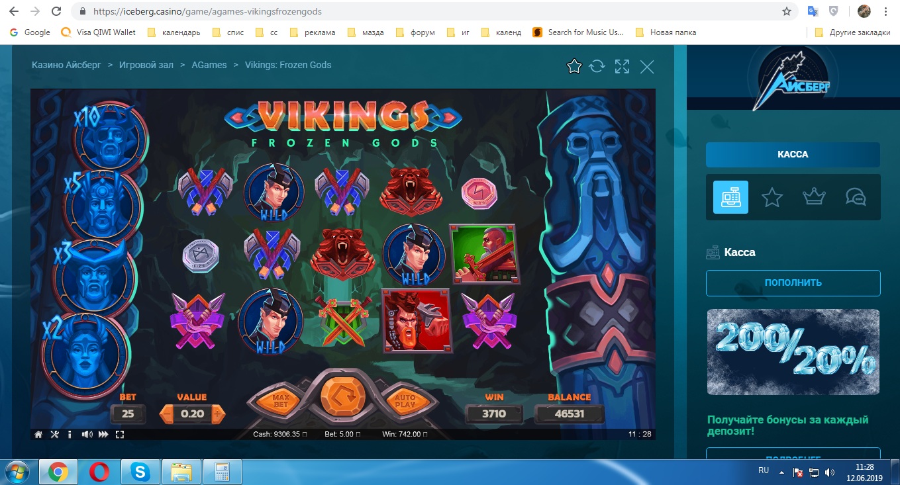Open the 200/20% bonus banner

click(793, 352)
